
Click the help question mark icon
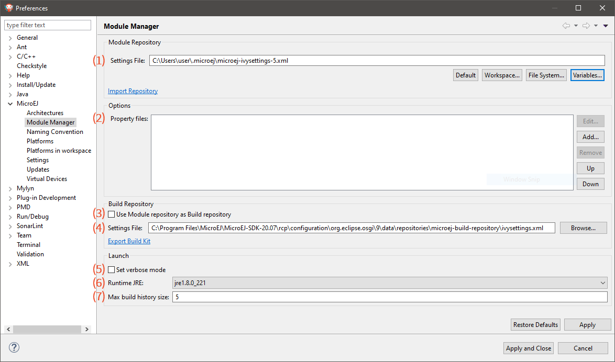coord(14,347)
